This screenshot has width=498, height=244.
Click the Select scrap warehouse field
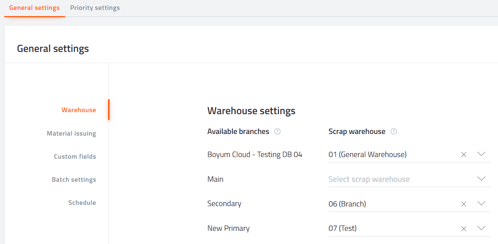pos(409,179)
